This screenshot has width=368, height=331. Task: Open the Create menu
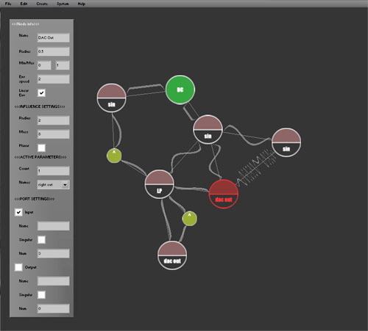click(42, 4)
